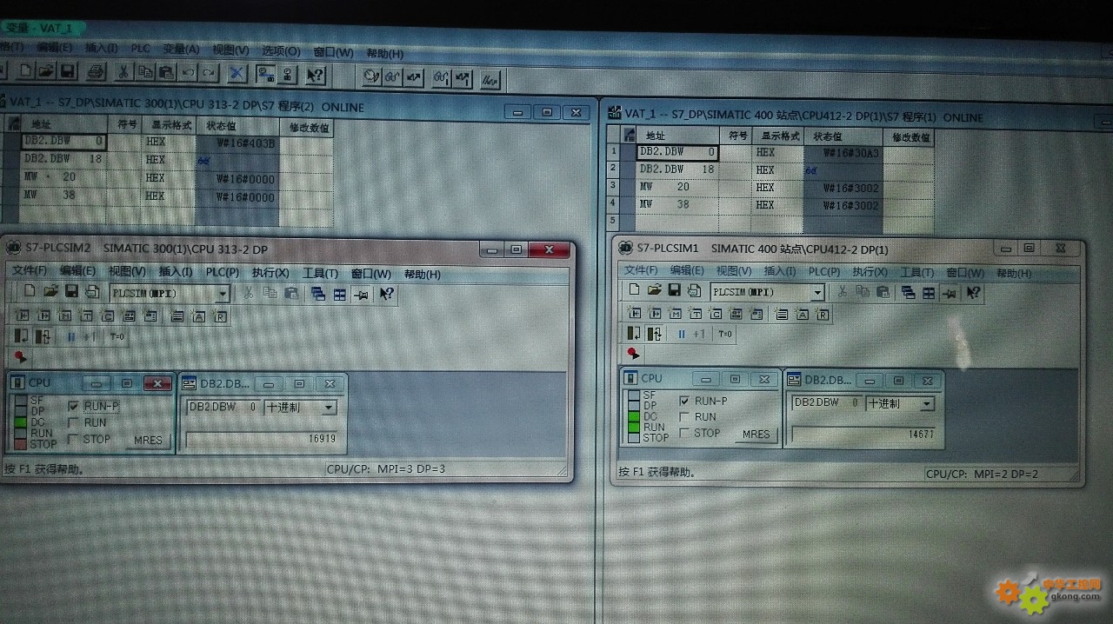Check the STOP checkbox in PLCSIM2 CPU panel

click(x=74, y=439)
